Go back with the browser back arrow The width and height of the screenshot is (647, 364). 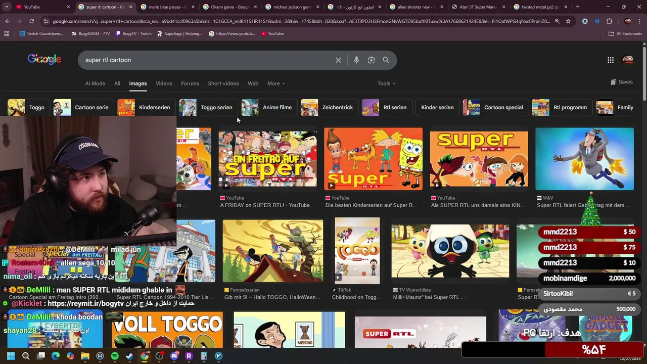7,21
